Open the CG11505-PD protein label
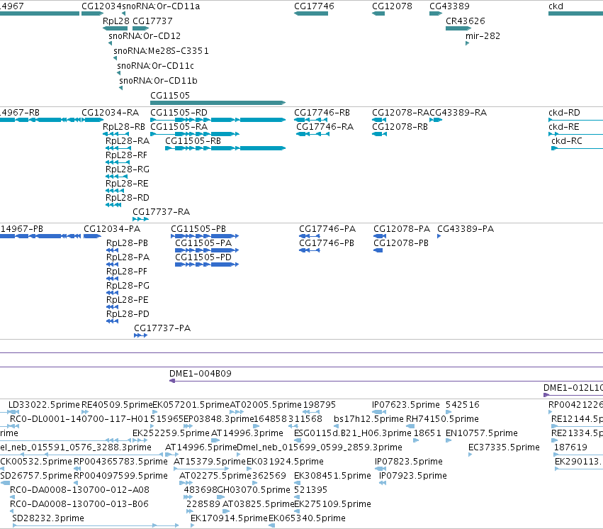Image resolution: width=603 pixels, height=529 pixels. (x=203, y=257)
